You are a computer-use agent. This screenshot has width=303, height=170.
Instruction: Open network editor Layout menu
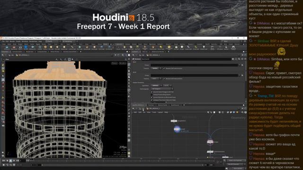tap(160, 112)
